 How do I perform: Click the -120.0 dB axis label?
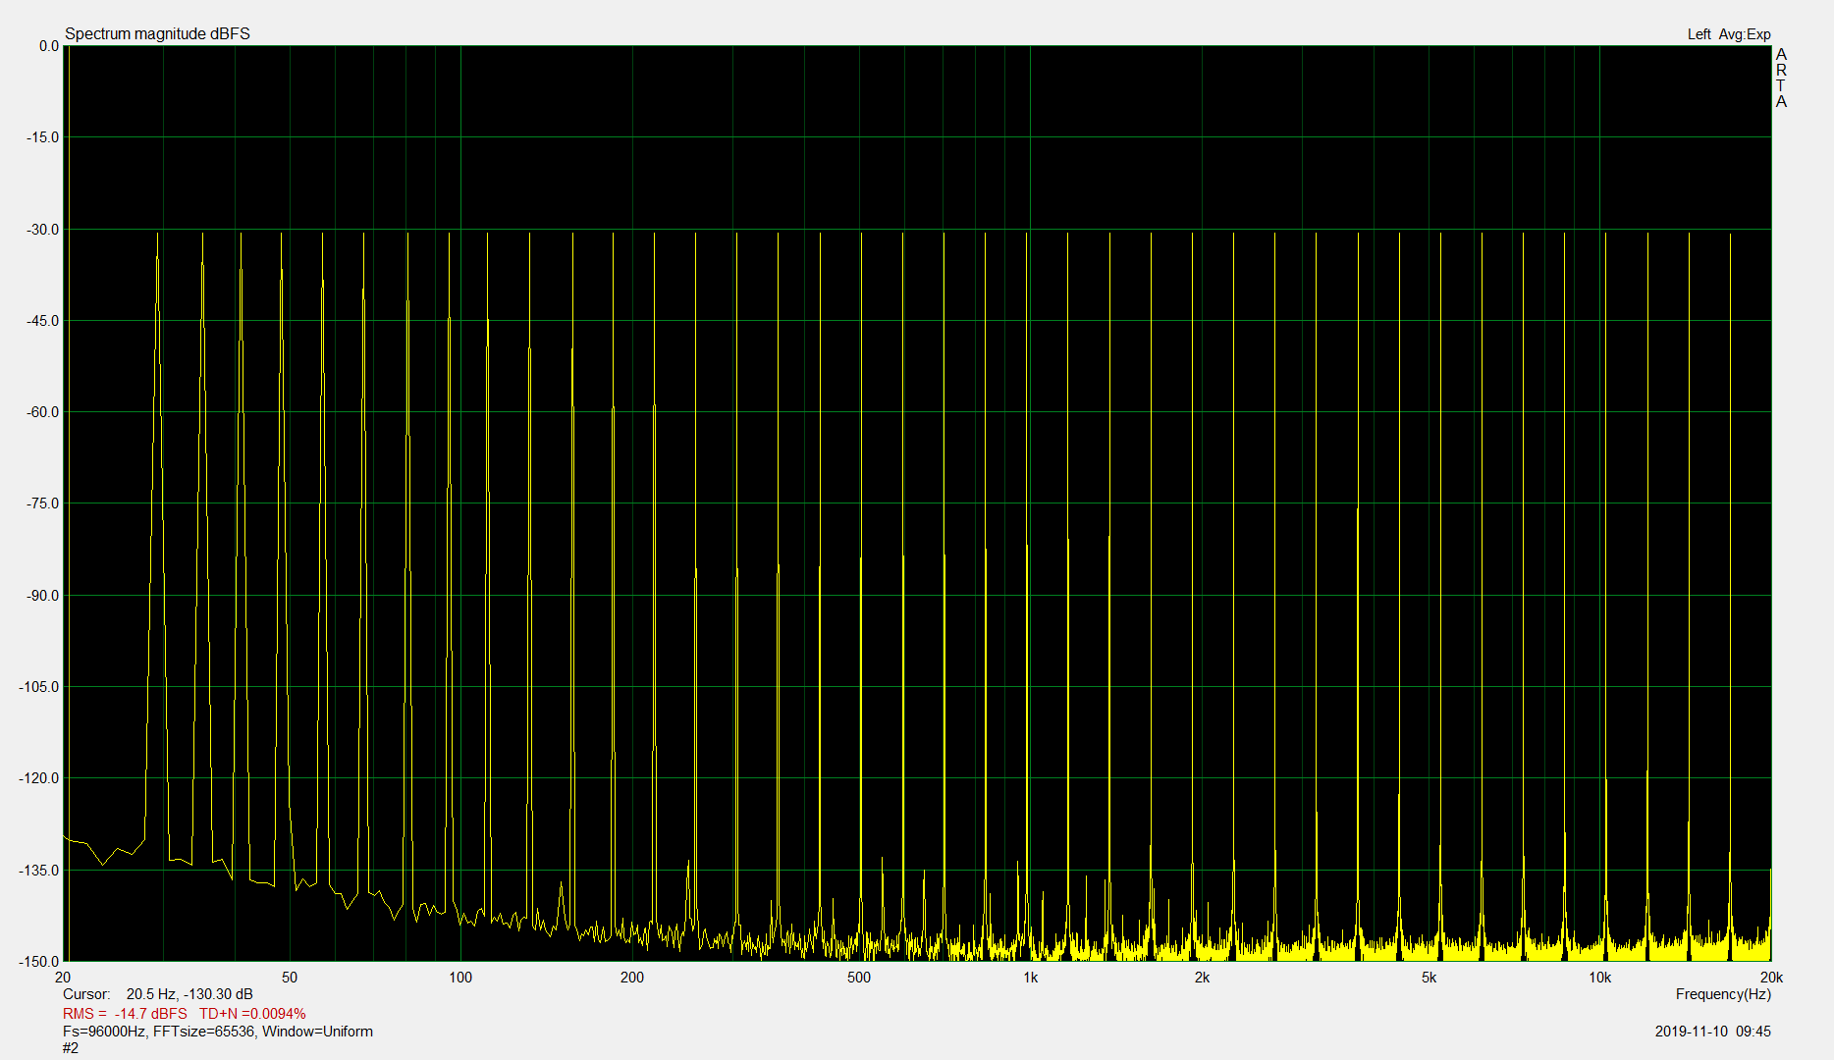click(x=38, y=778)
